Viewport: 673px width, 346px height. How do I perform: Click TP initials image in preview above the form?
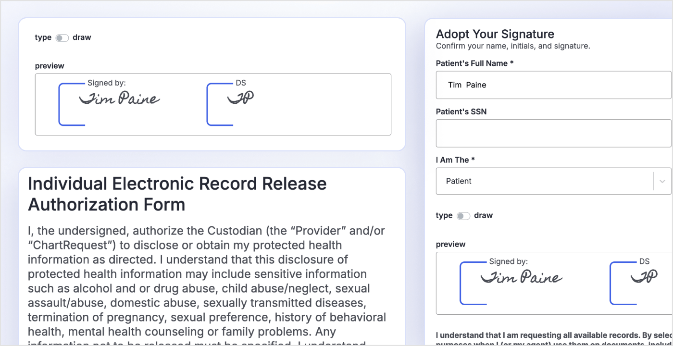(x=240, y=98)
